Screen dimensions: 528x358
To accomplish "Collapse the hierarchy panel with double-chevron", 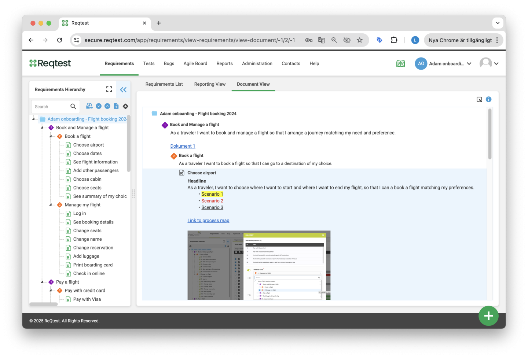I will tap(123, 89).
